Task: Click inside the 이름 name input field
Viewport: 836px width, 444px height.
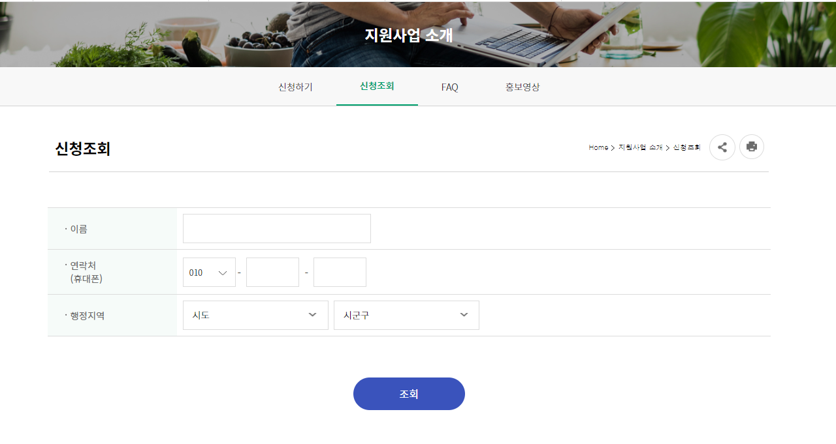Action: coord(276,228)
